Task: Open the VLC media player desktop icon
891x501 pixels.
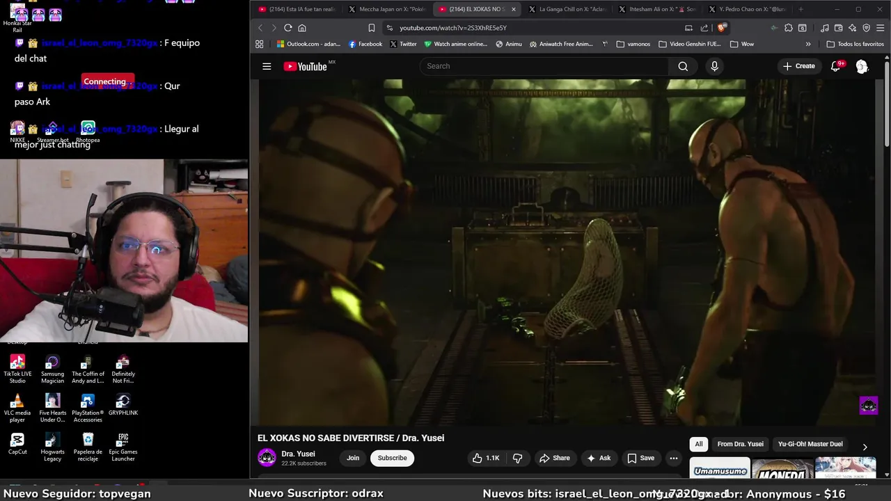Action: pyautogui.click(x=17, y=408)
